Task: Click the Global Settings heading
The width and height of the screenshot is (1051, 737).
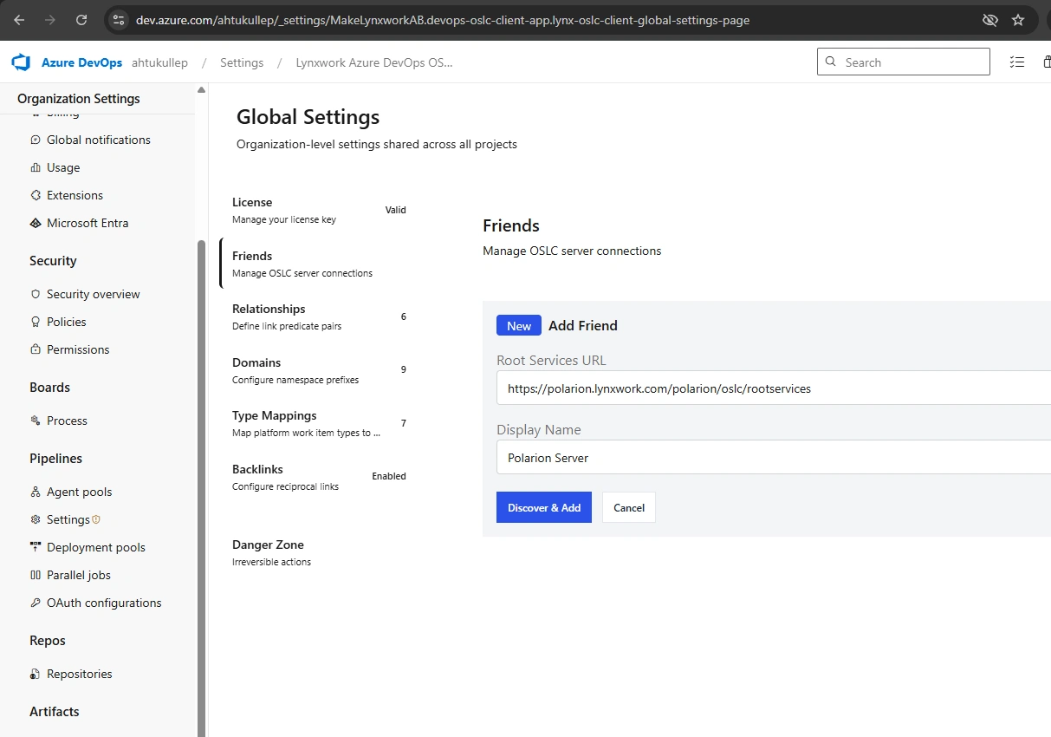Action: tap(308, 116)
